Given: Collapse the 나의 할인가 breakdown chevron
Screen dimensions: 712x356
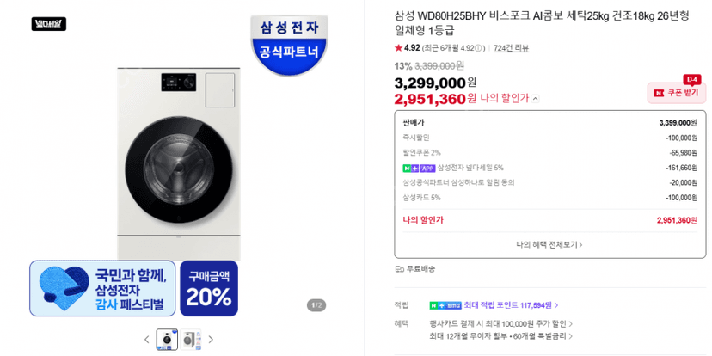Looking at the screenshot, I should 536,98.
